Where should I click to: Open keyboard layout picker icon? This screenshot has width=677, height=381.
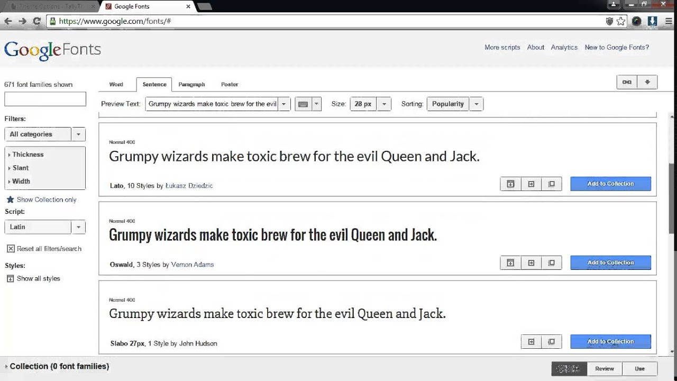[303, 104]
